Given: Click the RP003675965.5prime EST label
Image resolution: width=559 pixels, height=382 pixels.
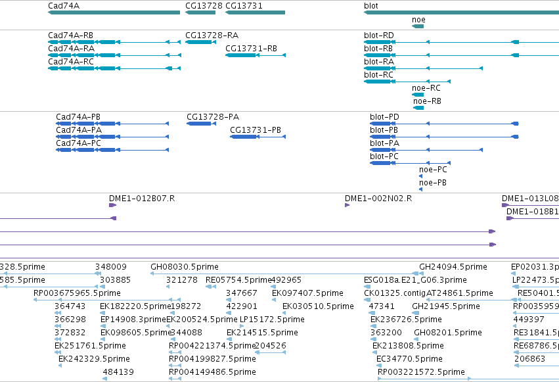Looking at the screenshot, I should 77,293.
